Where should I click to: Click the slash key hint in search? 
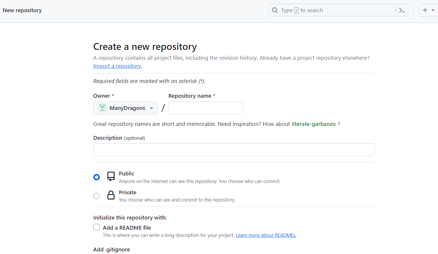pyautogui.click(x=297, y=10)
